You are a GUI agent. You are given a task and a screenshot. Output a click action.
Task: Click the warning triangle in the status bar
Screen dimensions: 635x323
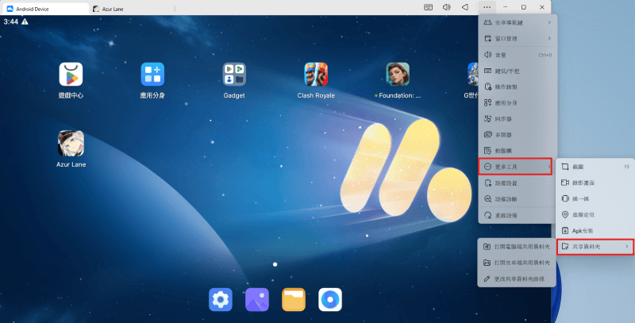coord(25,22)
